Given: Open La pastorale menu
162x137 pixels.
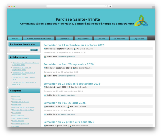Looking at the screenshot, I should point(119,39).
